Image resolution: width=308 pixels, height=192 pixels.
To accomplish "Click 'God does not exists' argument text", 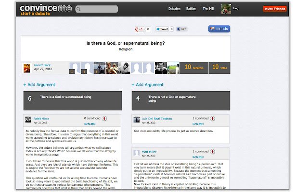I will click(173, 131).
